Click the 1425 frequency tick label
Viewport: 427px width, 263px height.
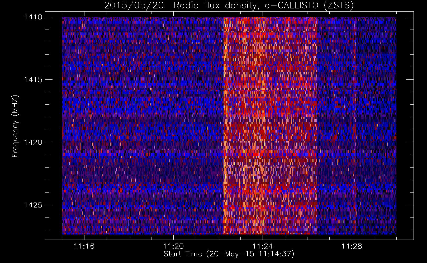point(33,205)
